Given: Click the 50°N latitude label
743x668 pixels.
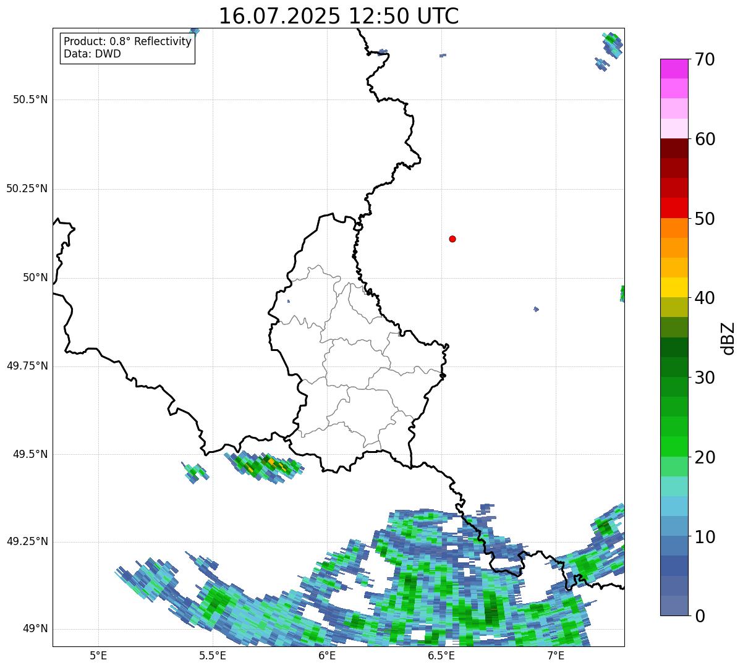Looking at the screenshot, I should pos(35,277).
